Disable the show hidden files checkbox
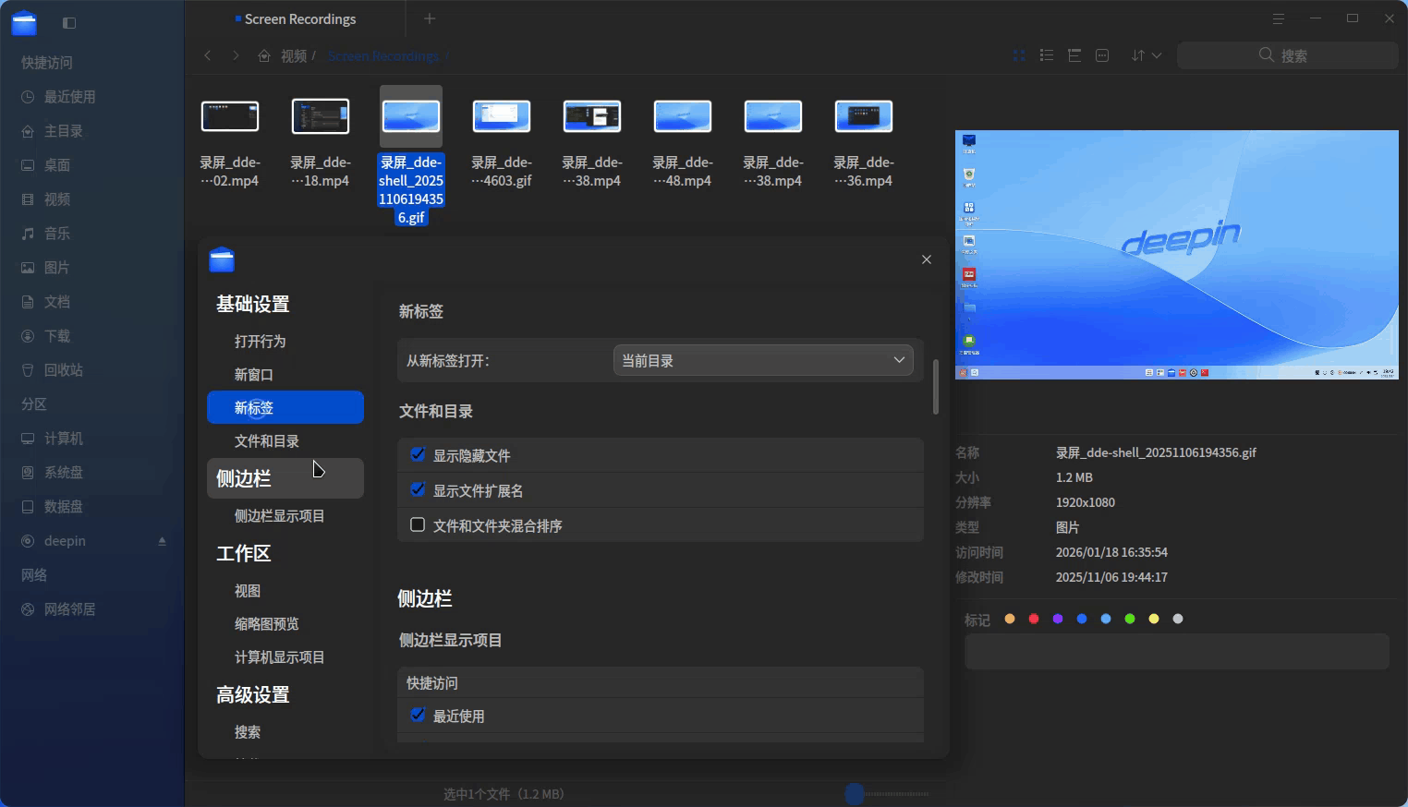The image size is (1408, 807). coord(417,454)
